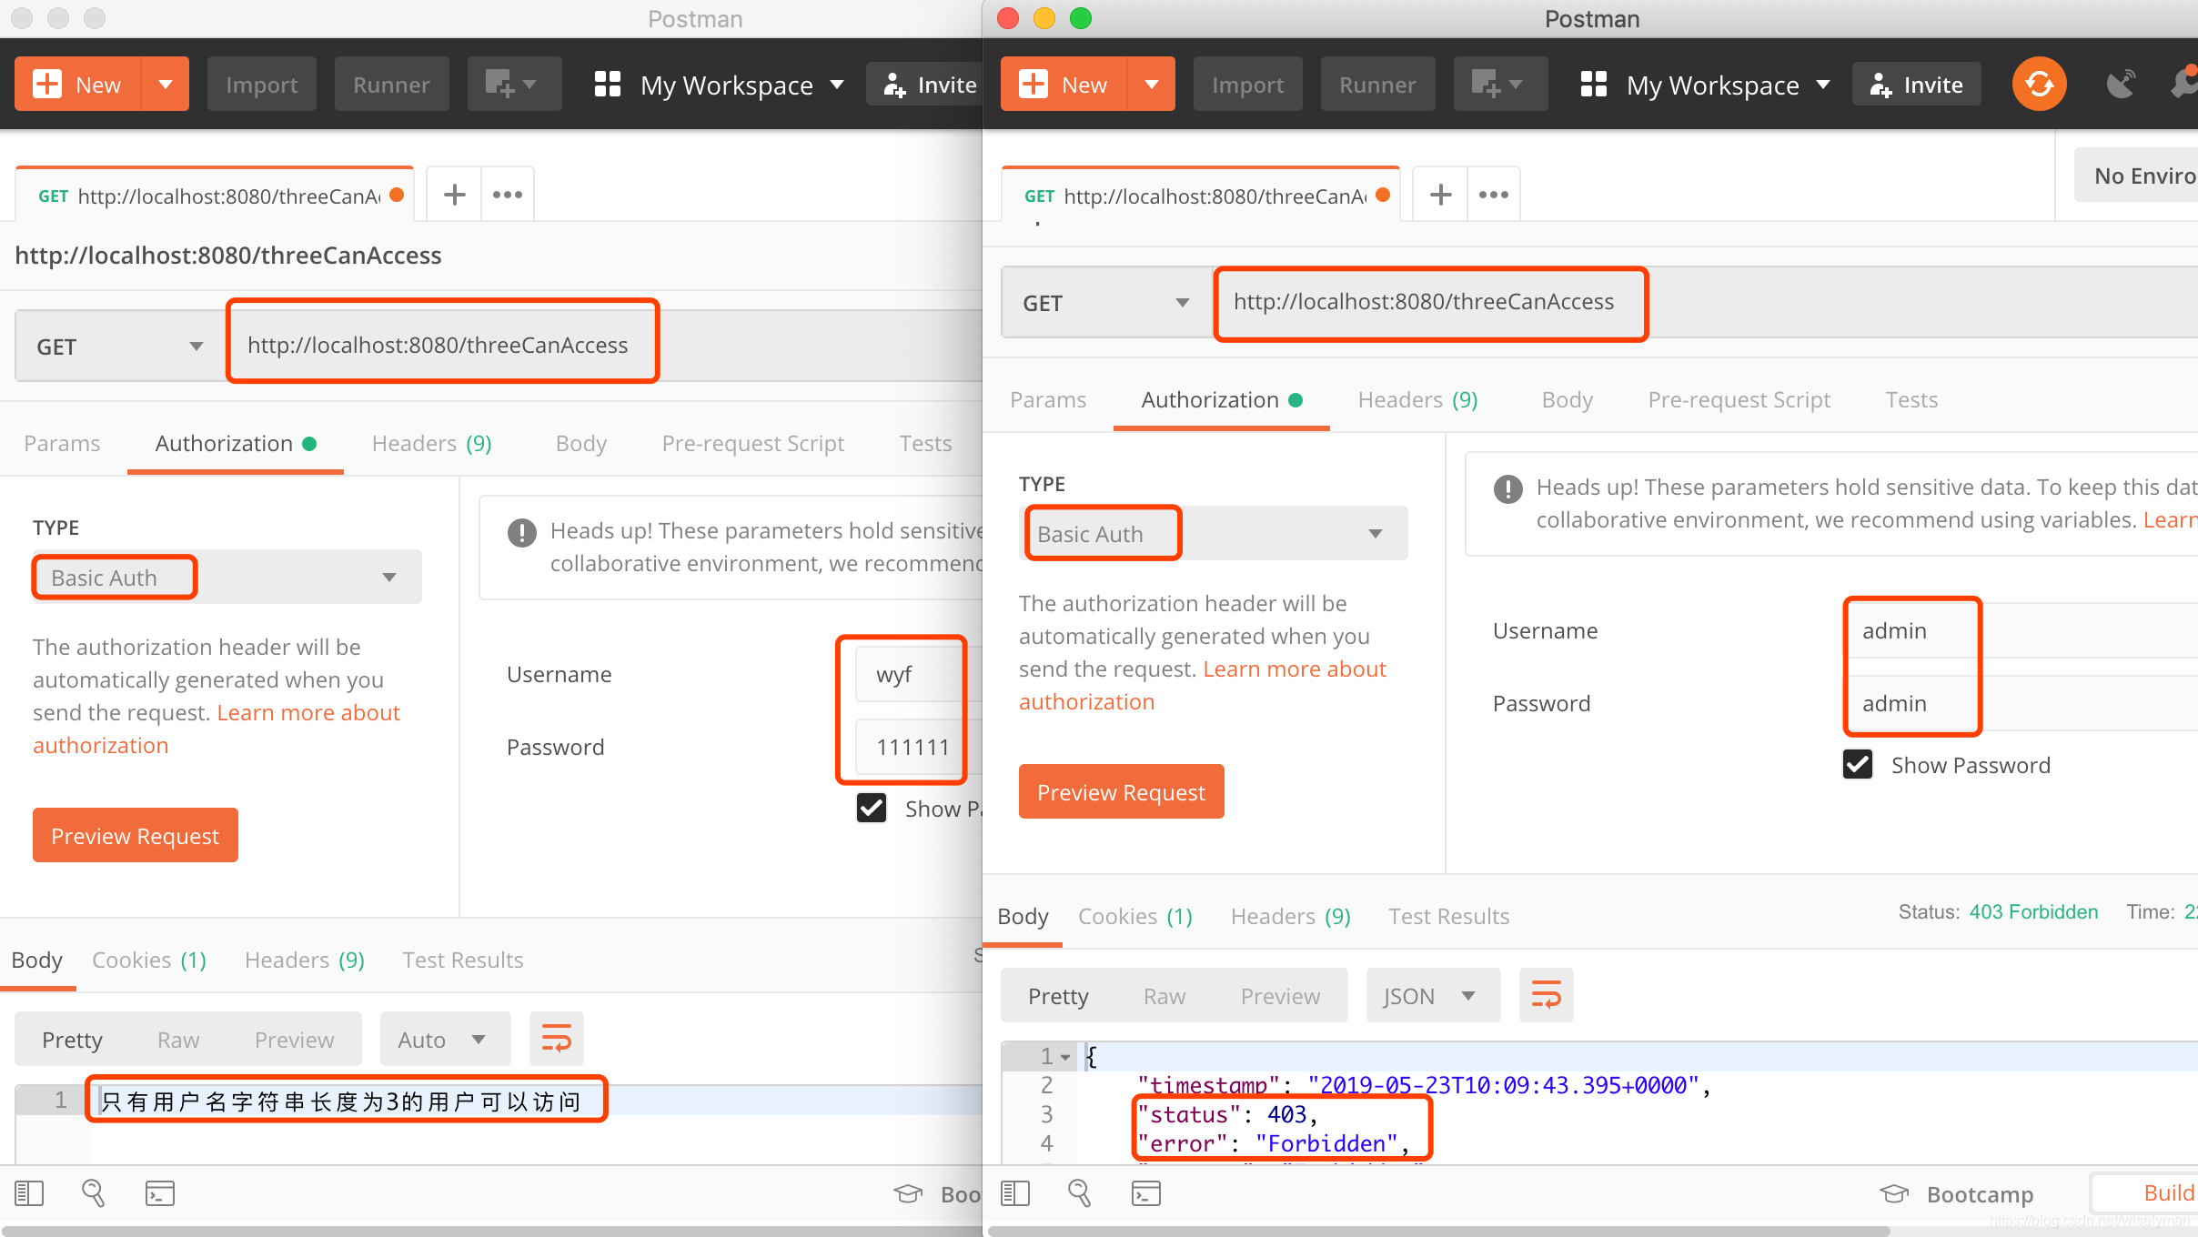This screenshot has height=1237, width=2198.
Task: Toggle wrap lines icon in left window
Action: pyautogui.click(x=557, y=1039)
